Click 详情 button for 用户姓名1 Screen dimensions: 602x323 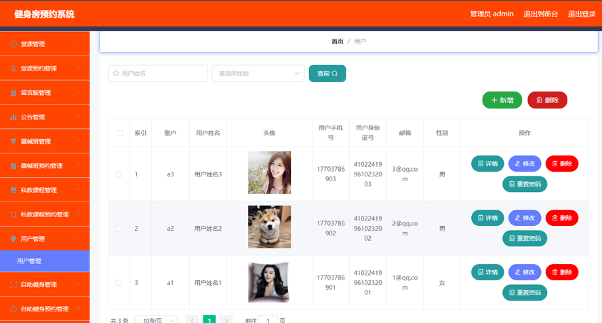pyautogui.click(x=487, y=272)
